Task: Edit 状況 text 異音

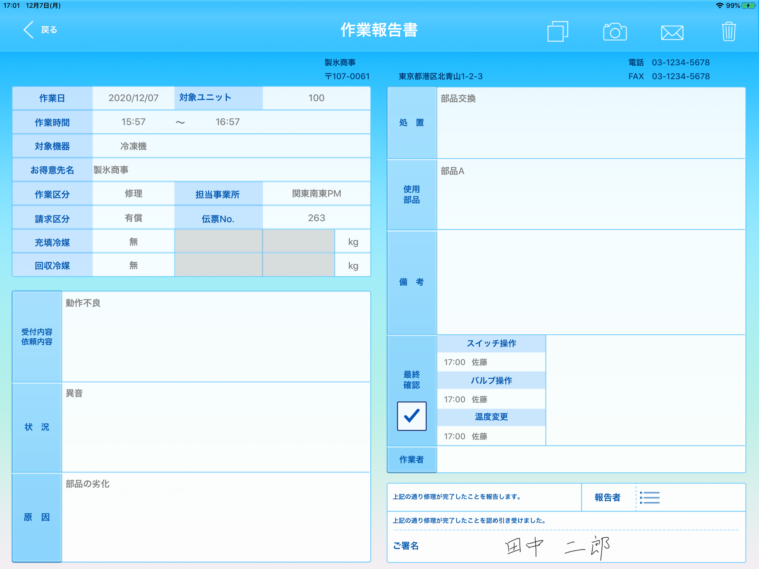Action: [x=216, y=427]
